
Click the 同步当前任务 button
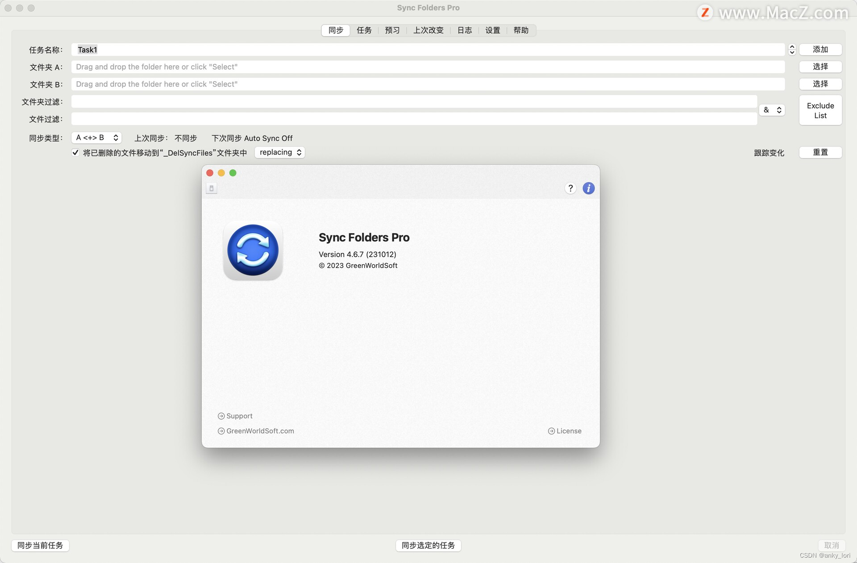(x=40, y=546)
